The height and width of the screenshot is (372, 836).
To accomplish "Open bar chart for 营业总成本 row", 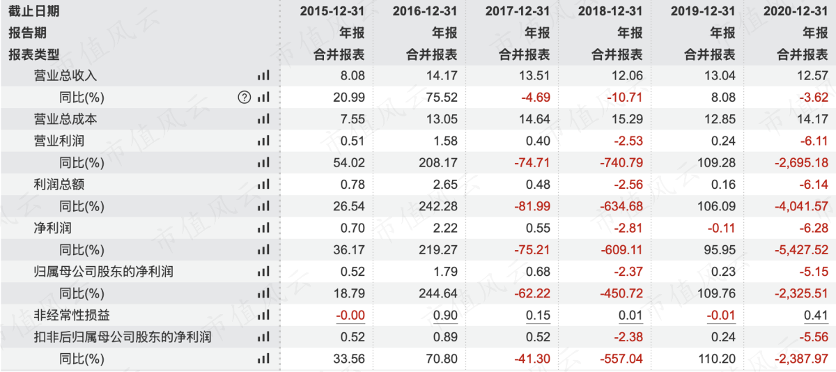I will coord(263,119).
